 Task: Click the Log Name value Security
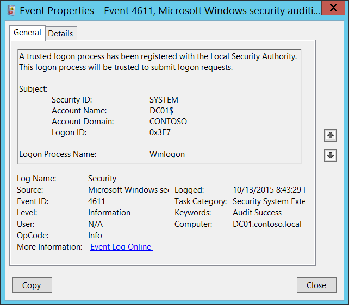click(x=102, y=179)
